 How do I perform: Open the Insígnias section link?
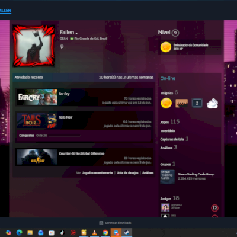pyautogui.click(x=166, y=93)
